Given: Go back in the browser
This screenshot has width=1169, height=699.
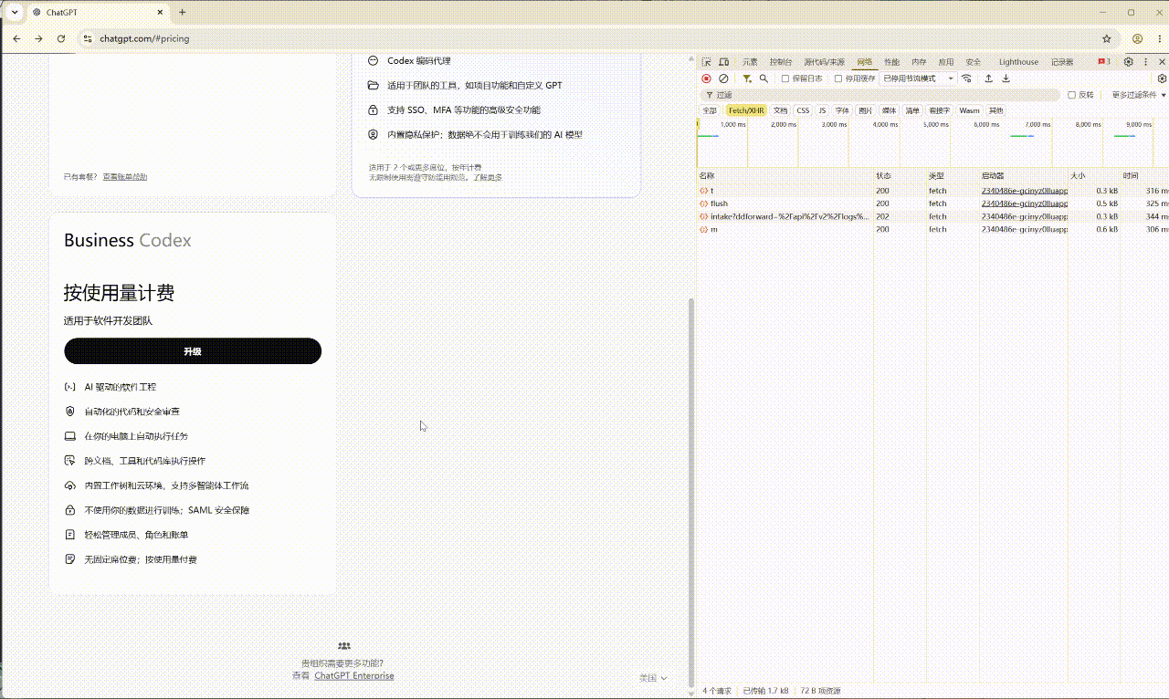Looking at the screenshot, I should [16, 38].
